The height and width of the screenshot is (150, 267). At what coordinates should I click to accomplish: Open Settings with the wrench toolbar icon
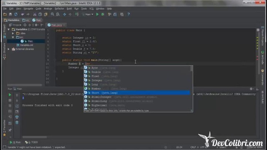(109, 15)
